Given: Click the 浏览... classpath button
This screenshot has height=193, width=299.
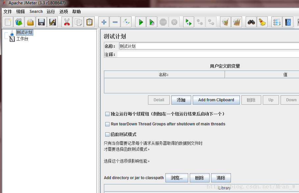Looking at the screenshot, I should pyautogui.click(x=177, y=178).
